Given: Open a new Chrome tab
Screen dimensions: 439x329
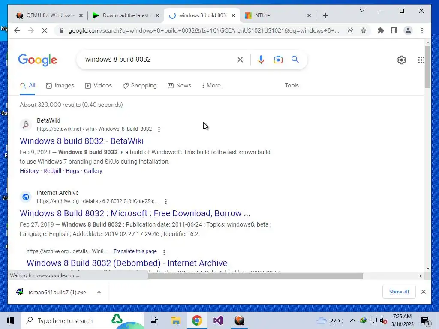Looking at the screenshot, I should tap(325, 15).
